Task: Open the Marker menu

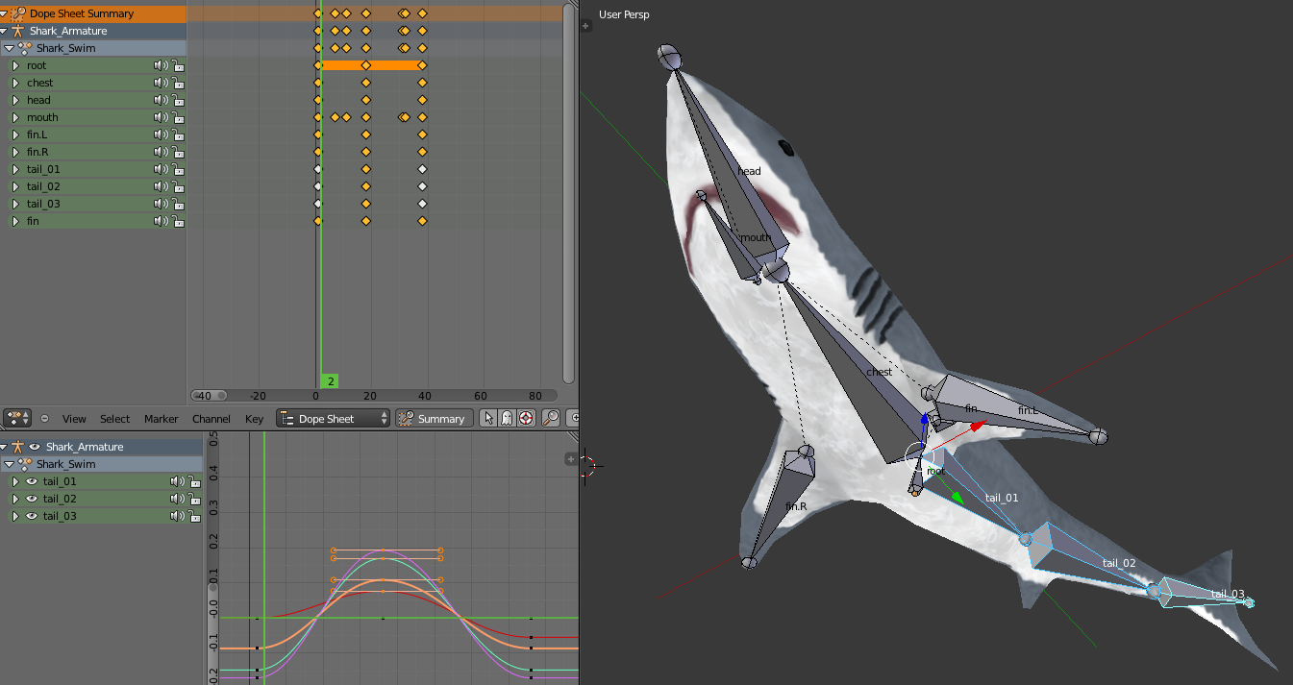Action: [161, 419]
